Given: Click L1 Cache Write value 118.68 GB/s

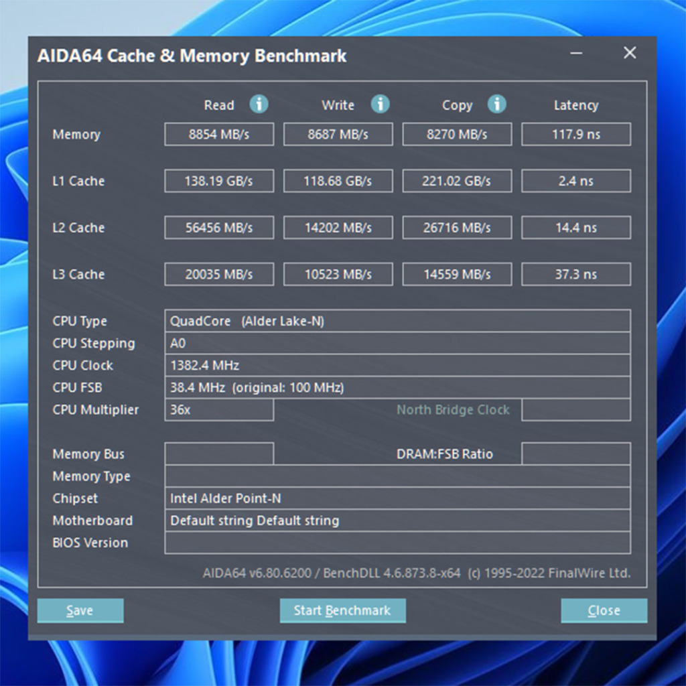Looking at the screenshot, I should (x=338, y=181).
